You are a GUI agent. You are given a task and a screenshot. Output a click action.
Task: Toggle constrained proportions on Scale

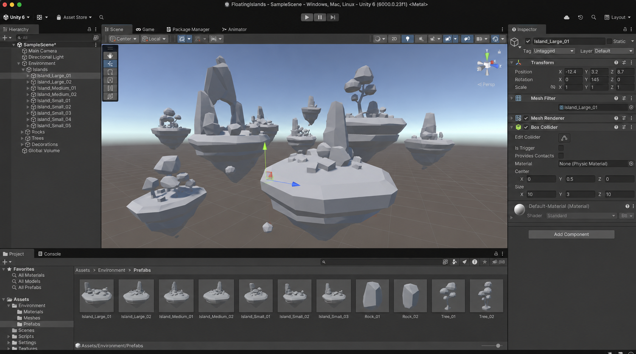pyautogui.click(x=553, y=87)
